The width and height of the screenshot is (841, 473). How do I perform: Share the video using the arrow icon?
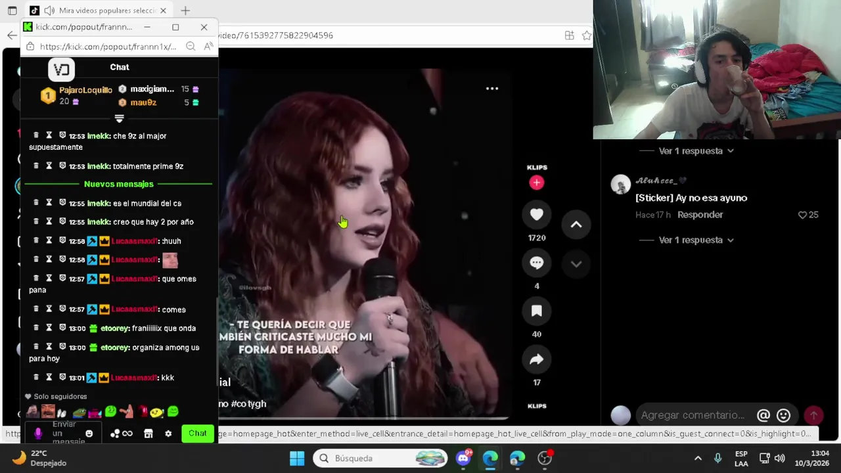(x=537, y=359)
